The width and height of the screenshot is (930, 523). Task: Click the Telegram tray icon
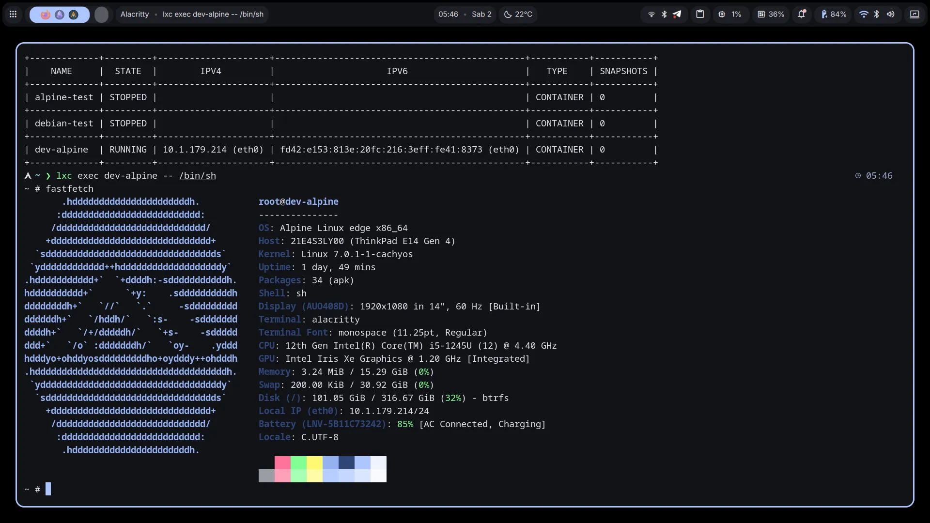(x=677, y=15)
